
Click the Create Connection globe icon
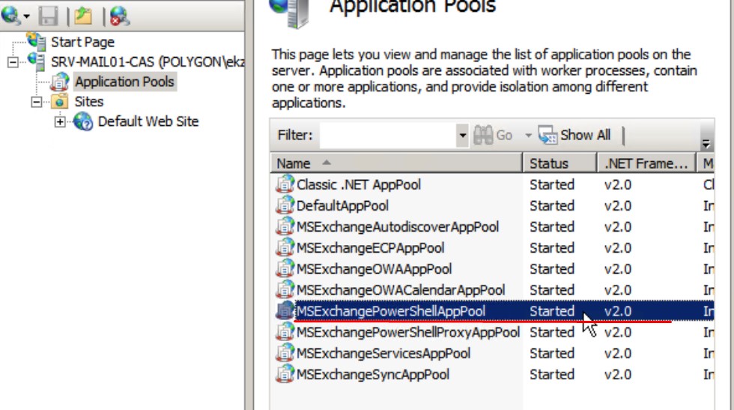click(x=10, y=15)
